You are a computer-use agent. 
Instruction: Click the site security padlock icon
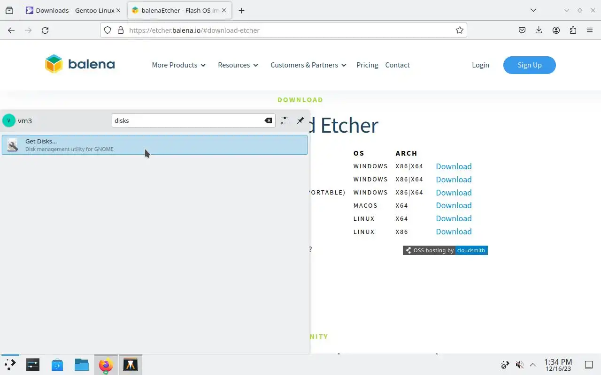(121, 30)
